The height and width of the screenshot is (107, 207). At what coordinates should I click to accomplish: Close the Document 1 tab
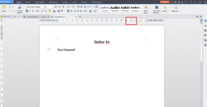click(76, 17)
